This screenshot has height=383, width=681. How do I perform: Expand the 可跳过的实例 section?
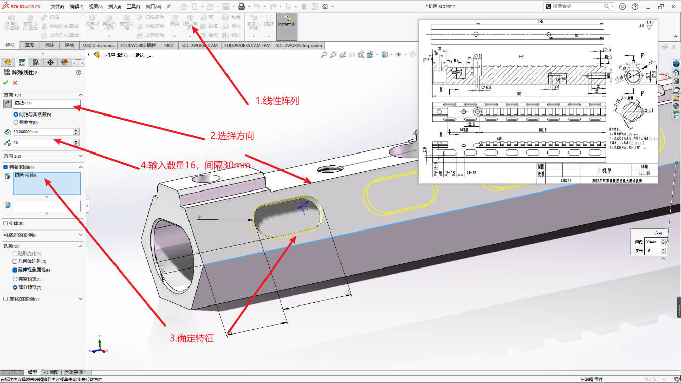pos(80,235)
